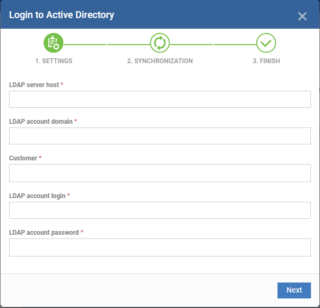
Task: Select the '1. SETTINGS' step label
Action: point(54,61)
